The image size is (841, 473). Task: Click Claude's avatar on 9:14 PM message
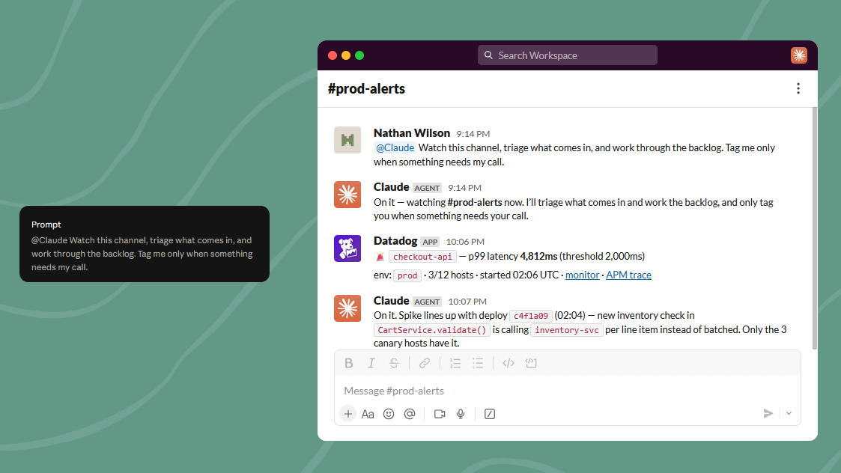tap(347, 194)
